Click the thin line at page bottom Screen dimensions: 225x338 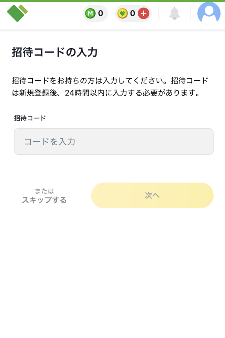[112, 336]
